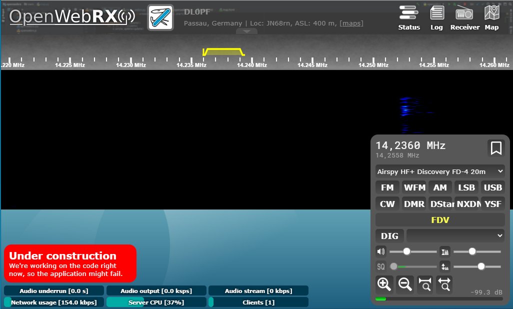The height and width of the screenshot is (309, 513).
Task: Click the Network usage status bar
Action: pos(54,302)
